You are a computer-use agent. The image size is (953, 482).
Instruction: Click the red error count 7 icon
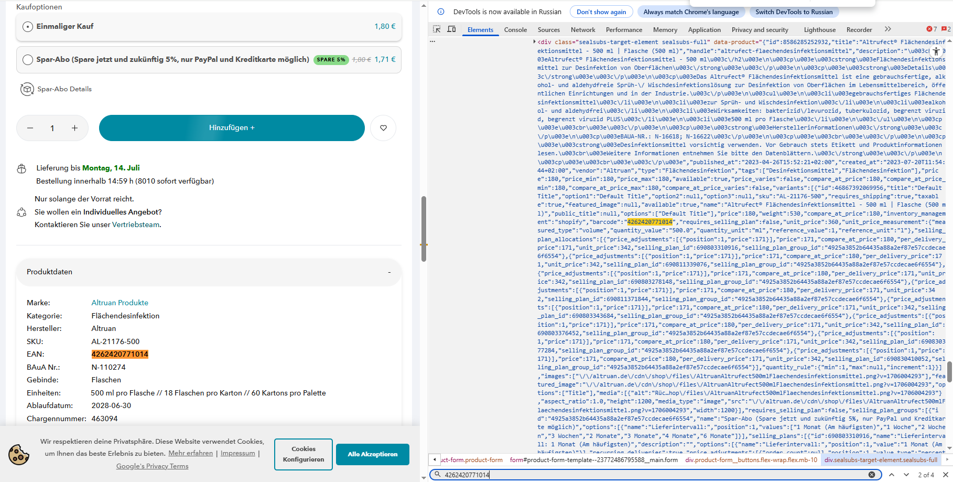[x=932, y=29]
